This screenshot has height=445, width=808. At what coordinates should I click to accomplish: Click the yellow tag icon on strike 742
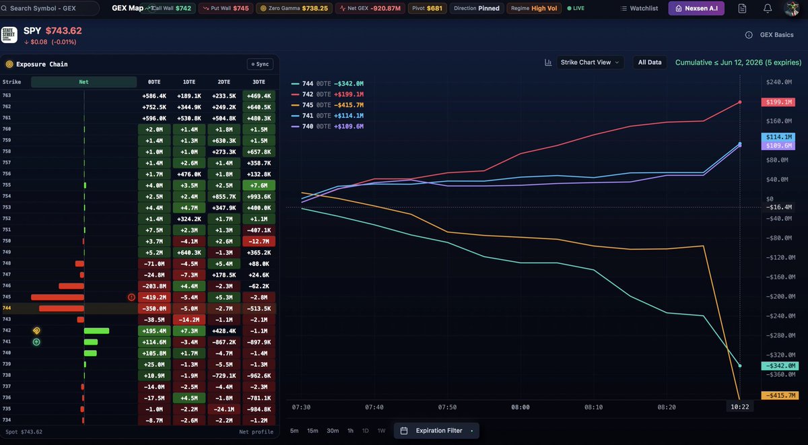coord(36,331)
